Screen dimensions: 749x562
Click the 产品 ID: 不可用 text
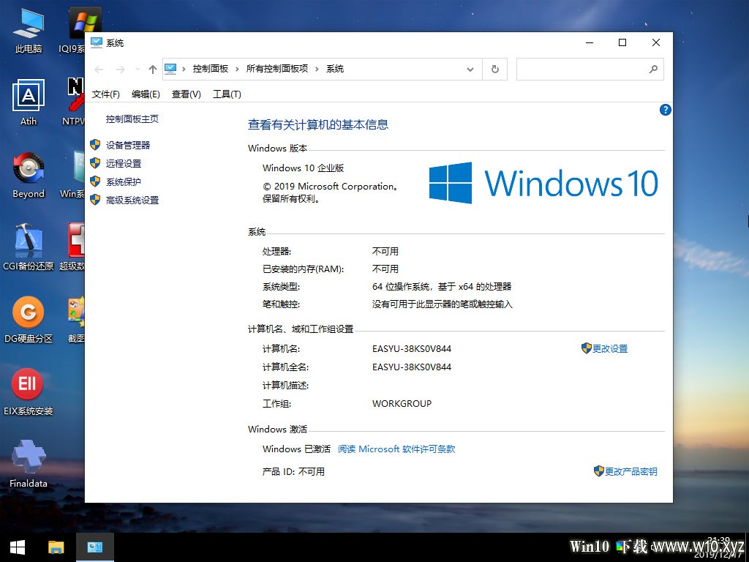(x=293, y=472)
